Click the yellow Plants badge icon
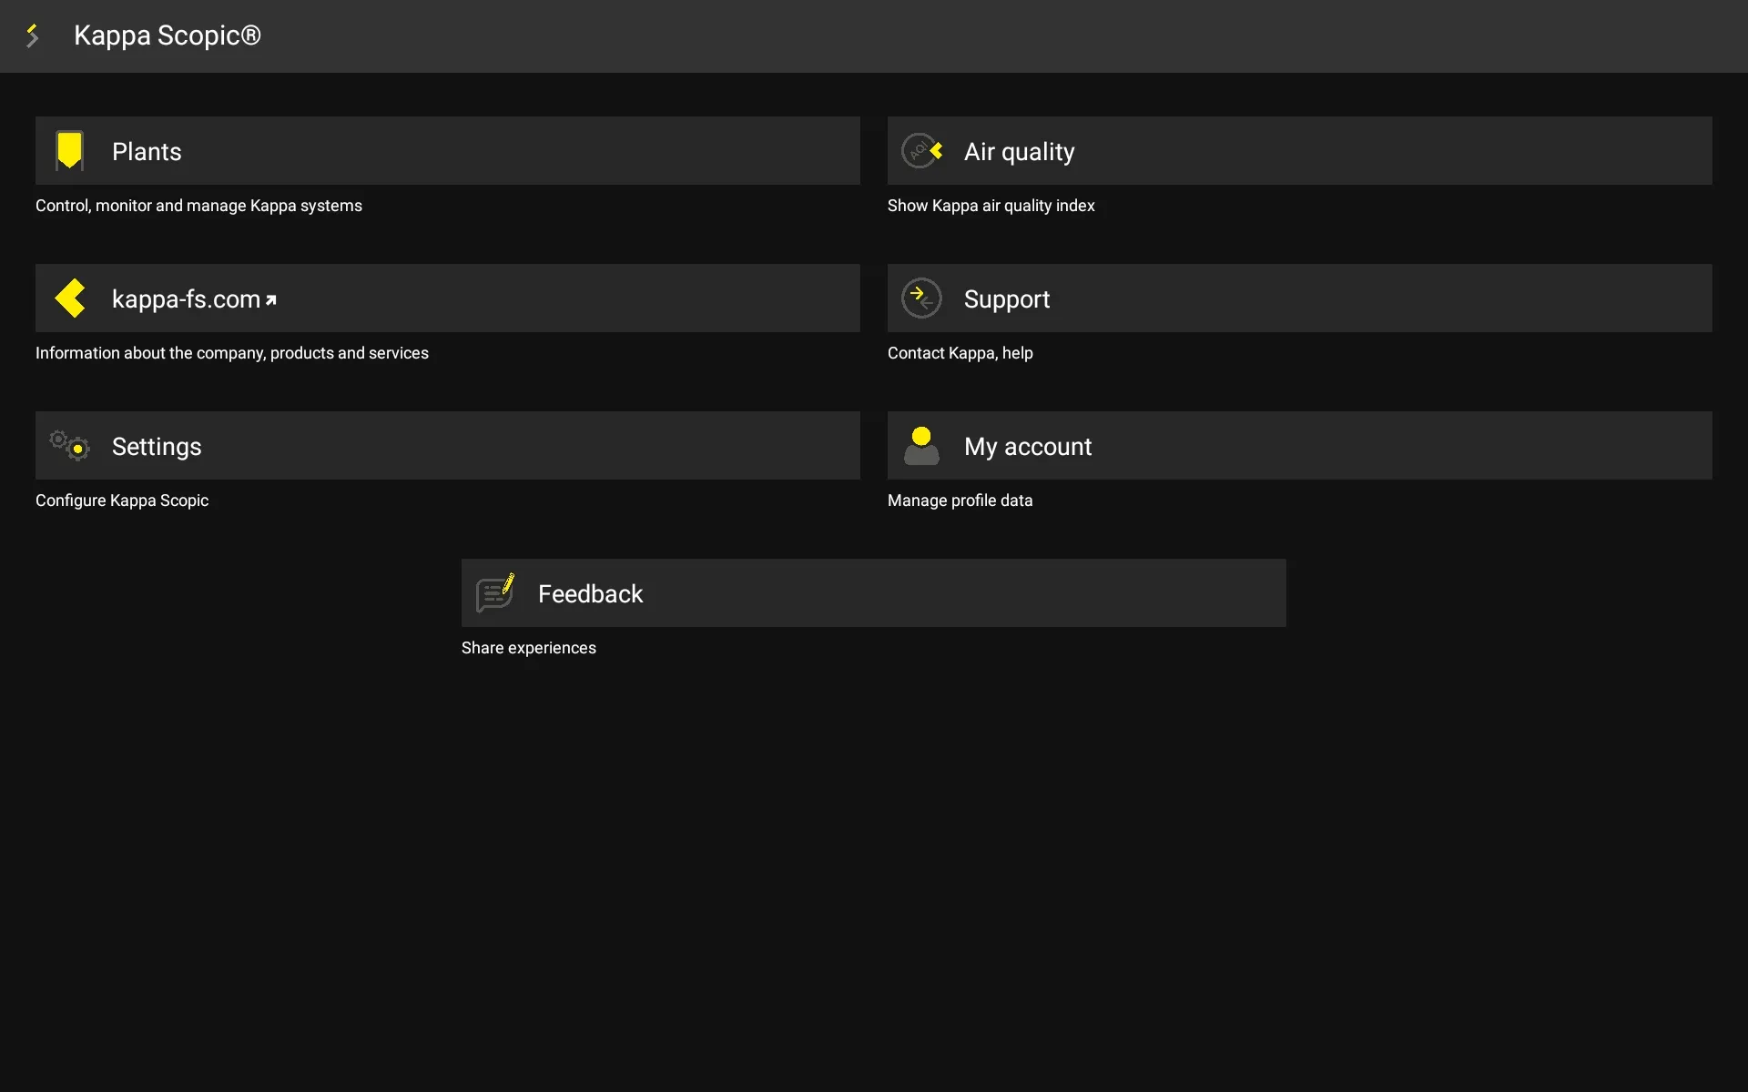 (69, 150)
